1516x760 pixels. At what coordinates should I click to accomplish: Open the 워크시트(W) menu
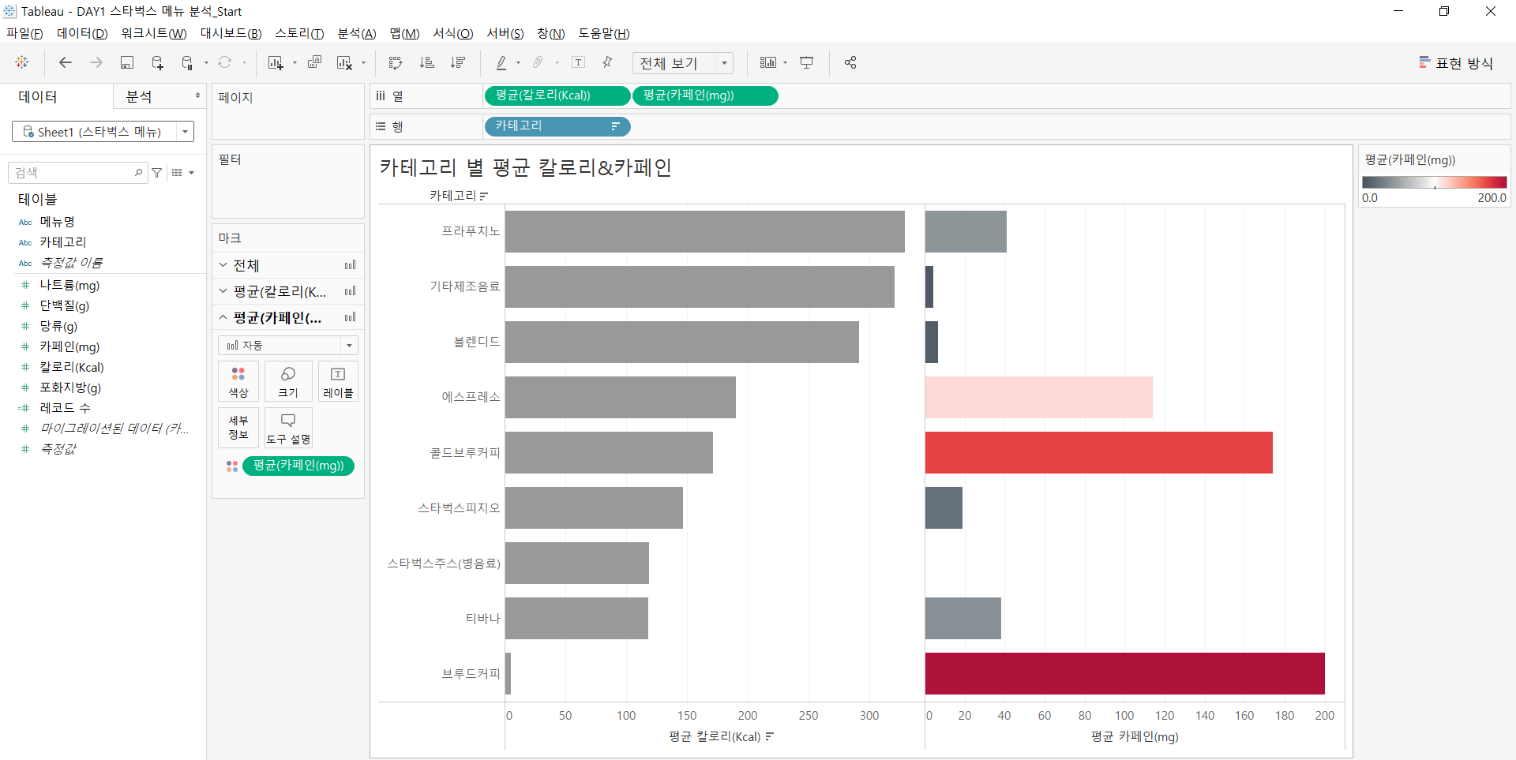click(154, 33)
